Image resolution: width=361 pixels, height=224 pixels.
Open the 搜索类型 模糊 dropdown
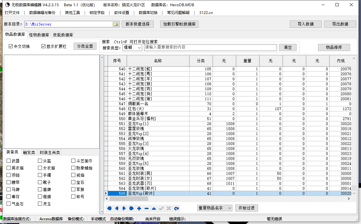coord(132,47)
